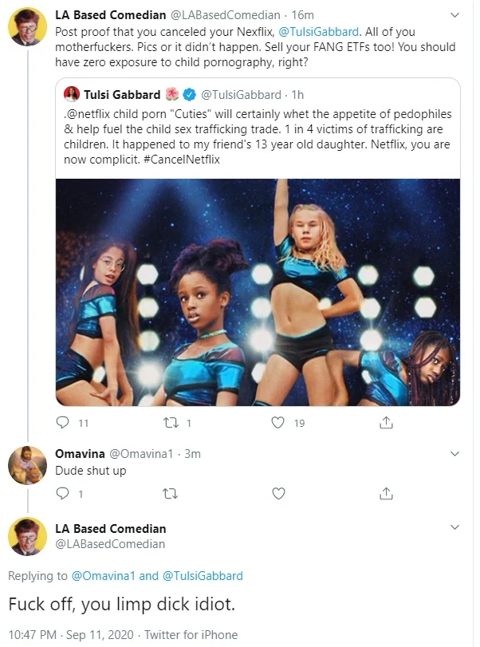Retweet the first LA Based Comedian tweet
Image resolution: width=480 pixels, height=647 pixels.
(170, 423)
